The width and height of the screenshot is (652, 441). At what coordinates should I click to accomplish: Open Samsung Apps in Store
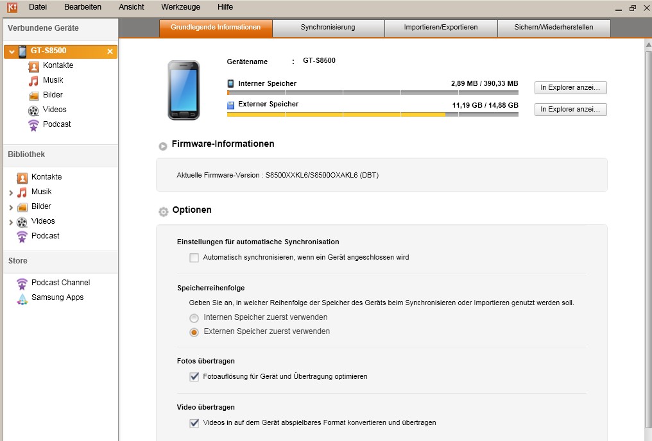(x=57, y=297)
